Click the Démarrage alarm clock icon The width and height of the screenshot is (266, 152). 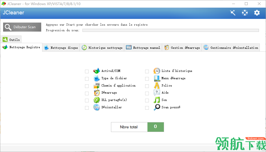click(x=97, y=93)
